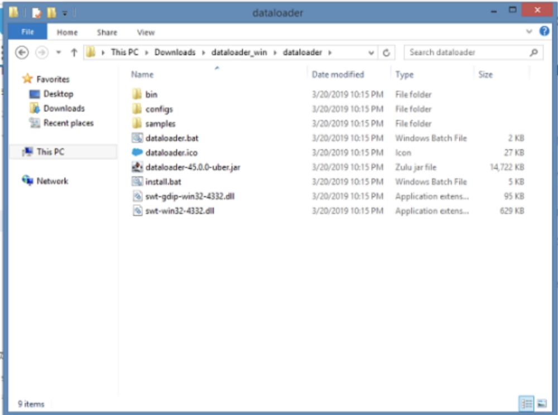Screen dimensions: 558x415
Task: Go up one folder level
Action: tap(74, 52)
